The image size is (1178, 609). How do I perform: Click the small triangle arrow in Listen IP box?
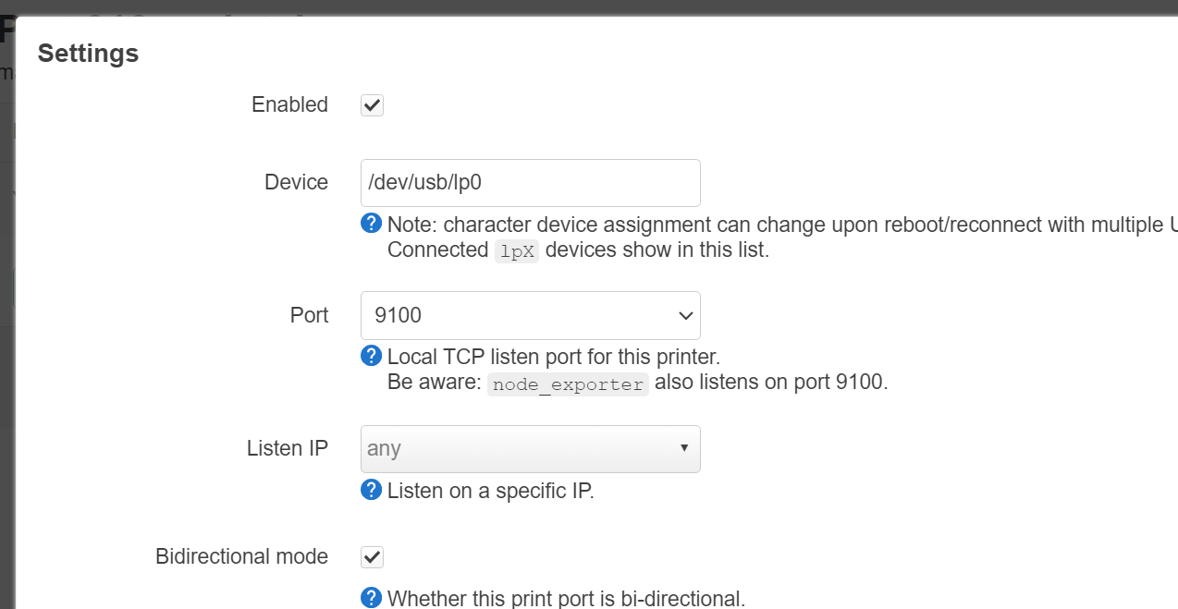684,448
